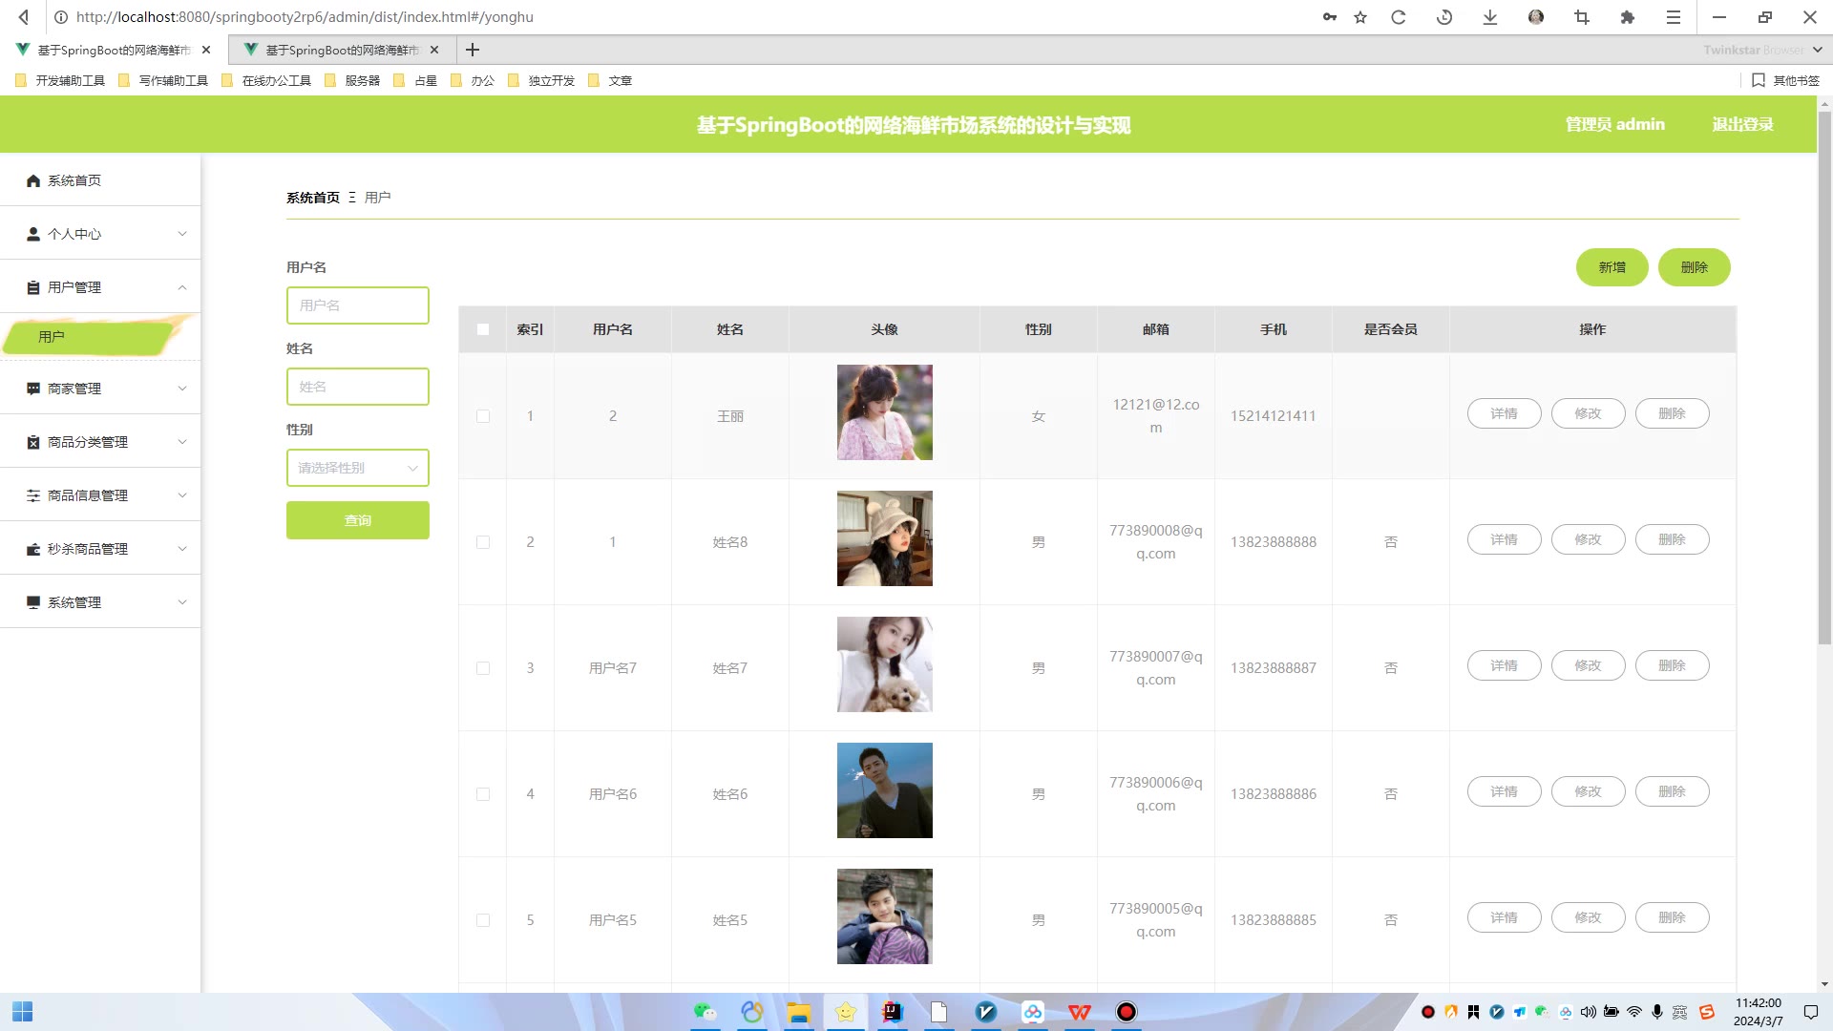This screenshot has height=1031, width=1833.
Task: Open WeChat from the taskbar
Action: point(705,1012)
